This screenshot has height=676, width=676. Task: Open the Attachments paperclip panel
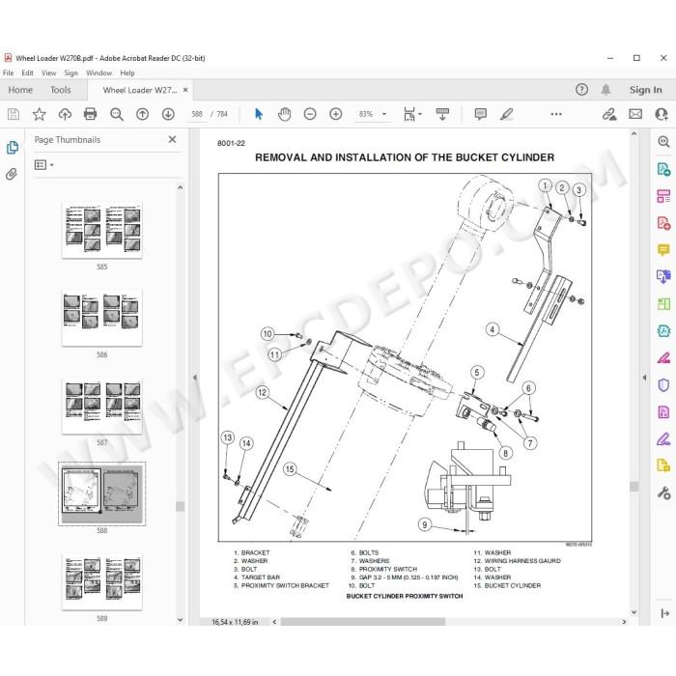click(x=12, y=174)
